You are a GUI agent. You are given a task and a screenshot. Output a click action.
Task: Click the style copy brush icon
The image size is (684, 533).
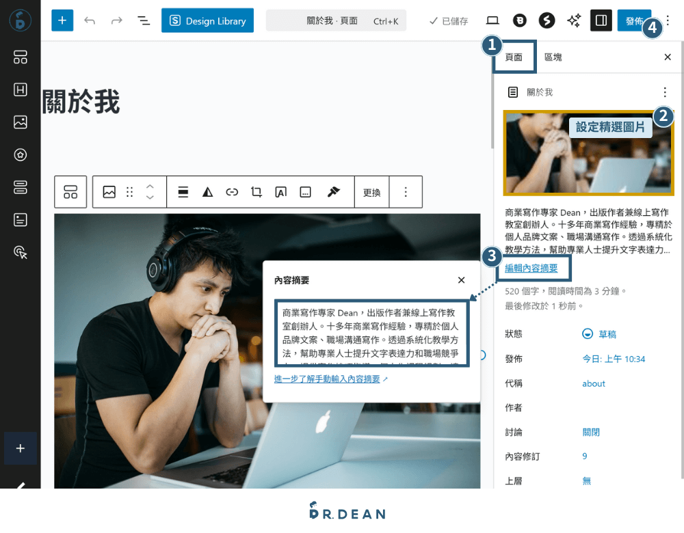[334, 192]
